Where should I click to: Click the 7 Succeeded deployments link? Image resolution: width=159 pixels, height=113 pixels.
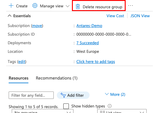click(x=87, y=43)
